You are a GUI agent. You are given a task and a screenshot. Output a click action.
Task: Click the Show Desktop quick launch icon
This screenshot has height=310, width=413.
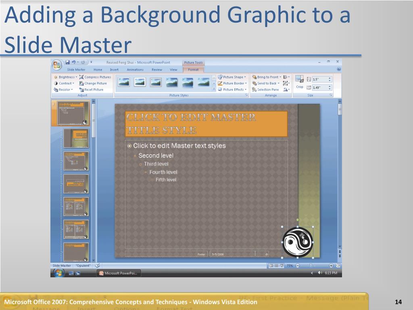(71, 273)
